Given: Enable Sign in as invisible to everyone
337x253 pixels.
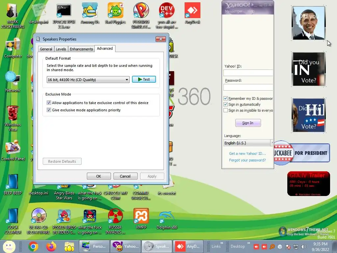Looking at the screenshot, I should tap(225, 110).
